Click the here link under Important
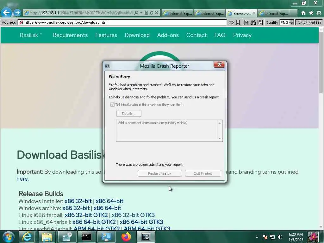The width and height of the screenshot is (324, 243). (22, 179)
